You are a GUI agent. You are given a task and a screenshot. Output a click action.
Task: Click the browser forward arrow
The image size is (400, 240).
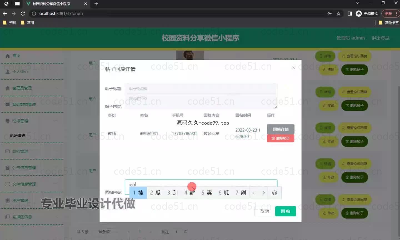tap(14, 14)
